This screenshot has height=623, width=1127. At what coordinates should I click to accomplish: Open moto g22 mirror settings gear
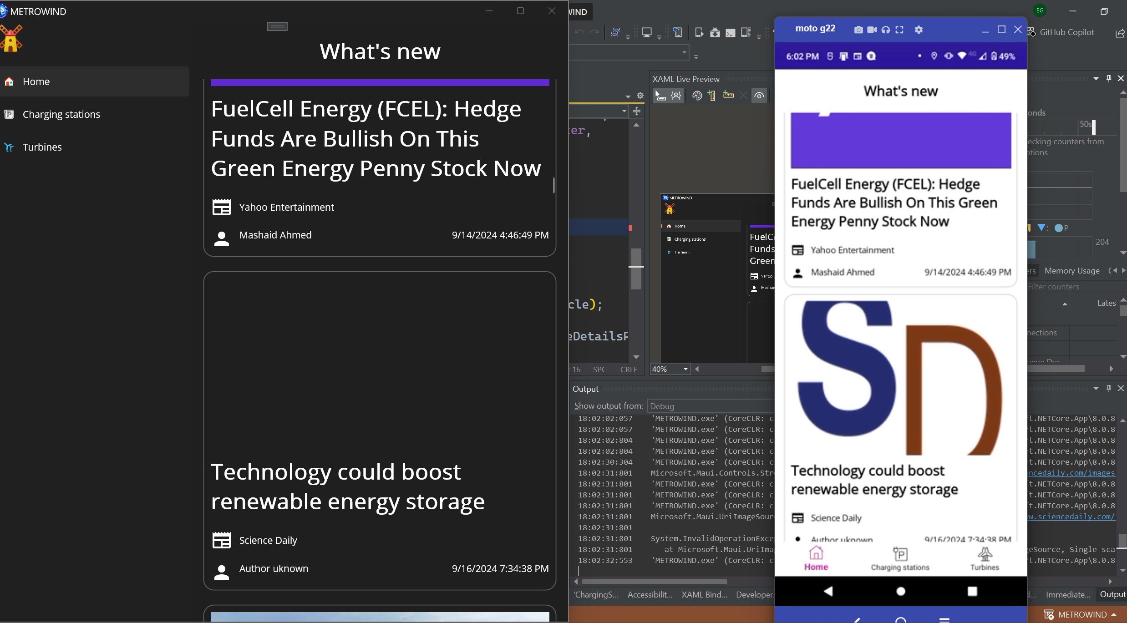pyautogui.click(x=919, y=30)
